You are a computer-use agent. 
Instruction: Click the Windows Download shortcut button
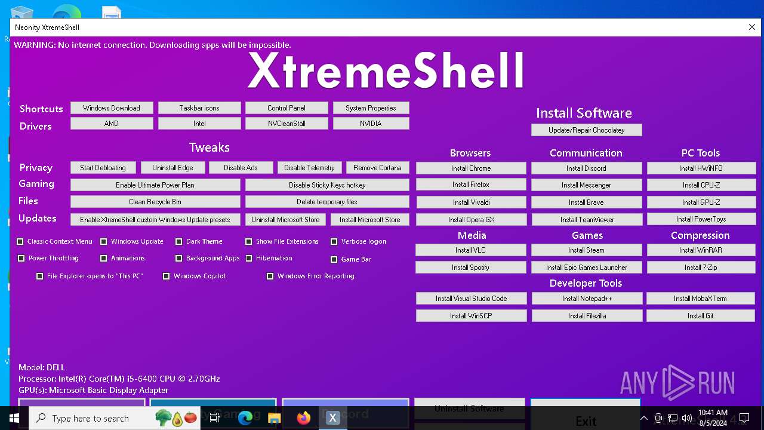tap(112, 108)
